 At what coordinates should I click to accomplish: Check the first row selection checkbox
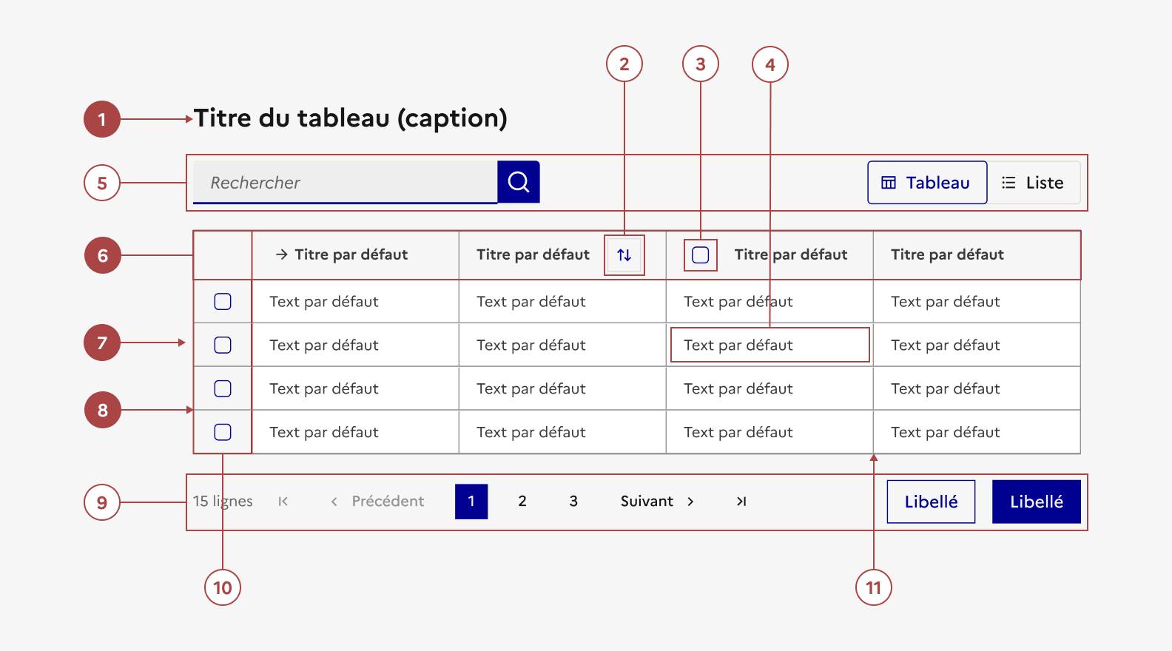pos(223,302)
